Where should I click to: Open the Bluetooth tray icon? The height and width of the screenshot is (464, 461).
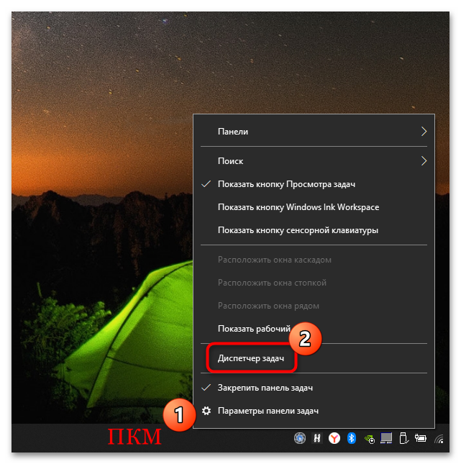(x=352, y=437)
